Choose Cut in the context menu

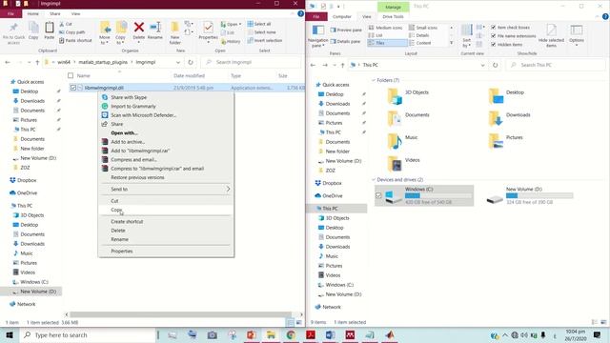click(x=166, y=201)
